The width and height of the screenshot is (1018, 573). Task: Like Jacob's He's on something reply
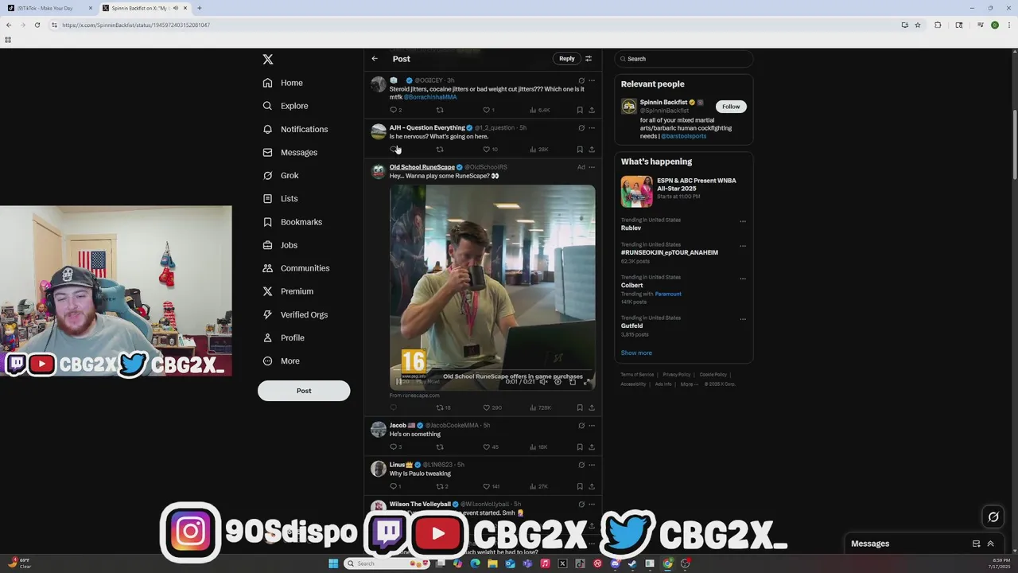487,447
